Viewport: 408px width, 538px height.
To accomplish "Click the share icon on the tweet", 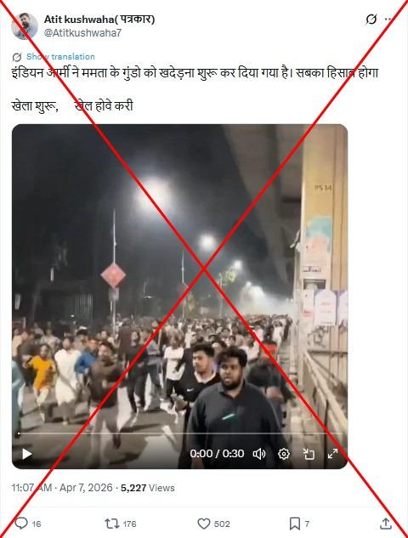I will [386, 524].
